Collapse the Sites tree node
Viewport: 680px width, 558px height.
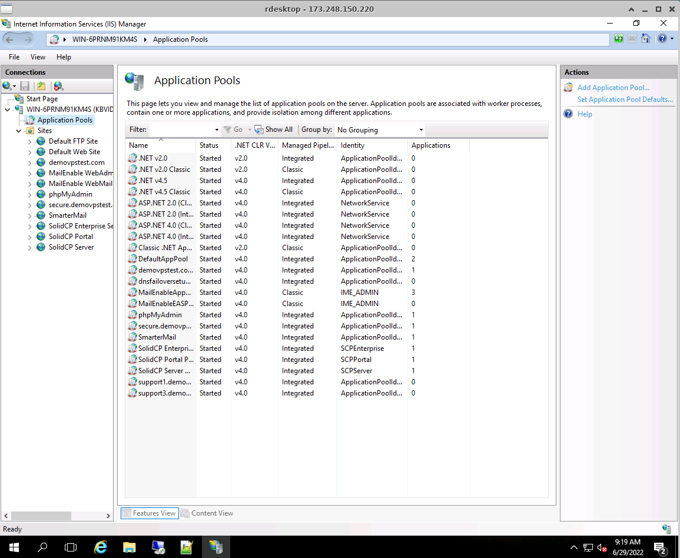[19, 131]
